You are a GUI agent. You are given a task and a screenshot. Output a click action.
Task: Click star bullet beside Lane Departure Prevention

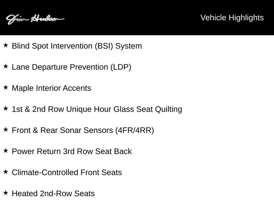[6, 66]
